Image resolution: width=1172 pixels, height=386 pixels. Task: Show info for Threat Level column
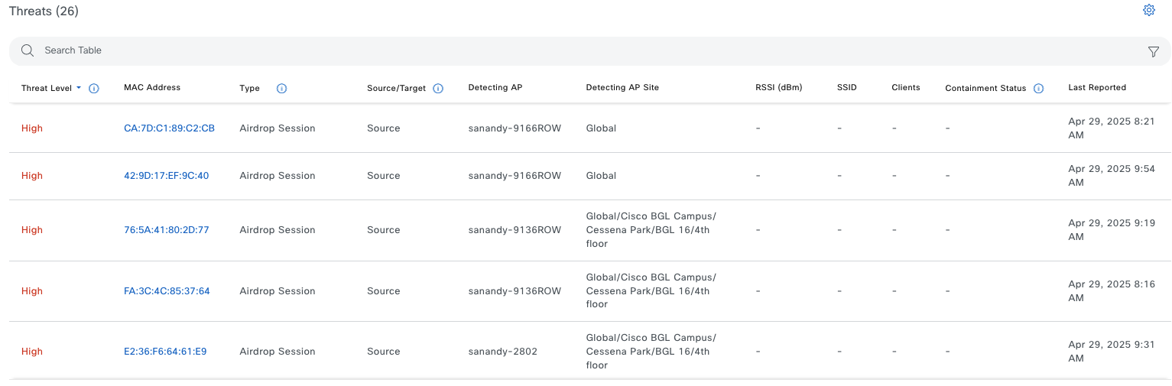point(94,89)
